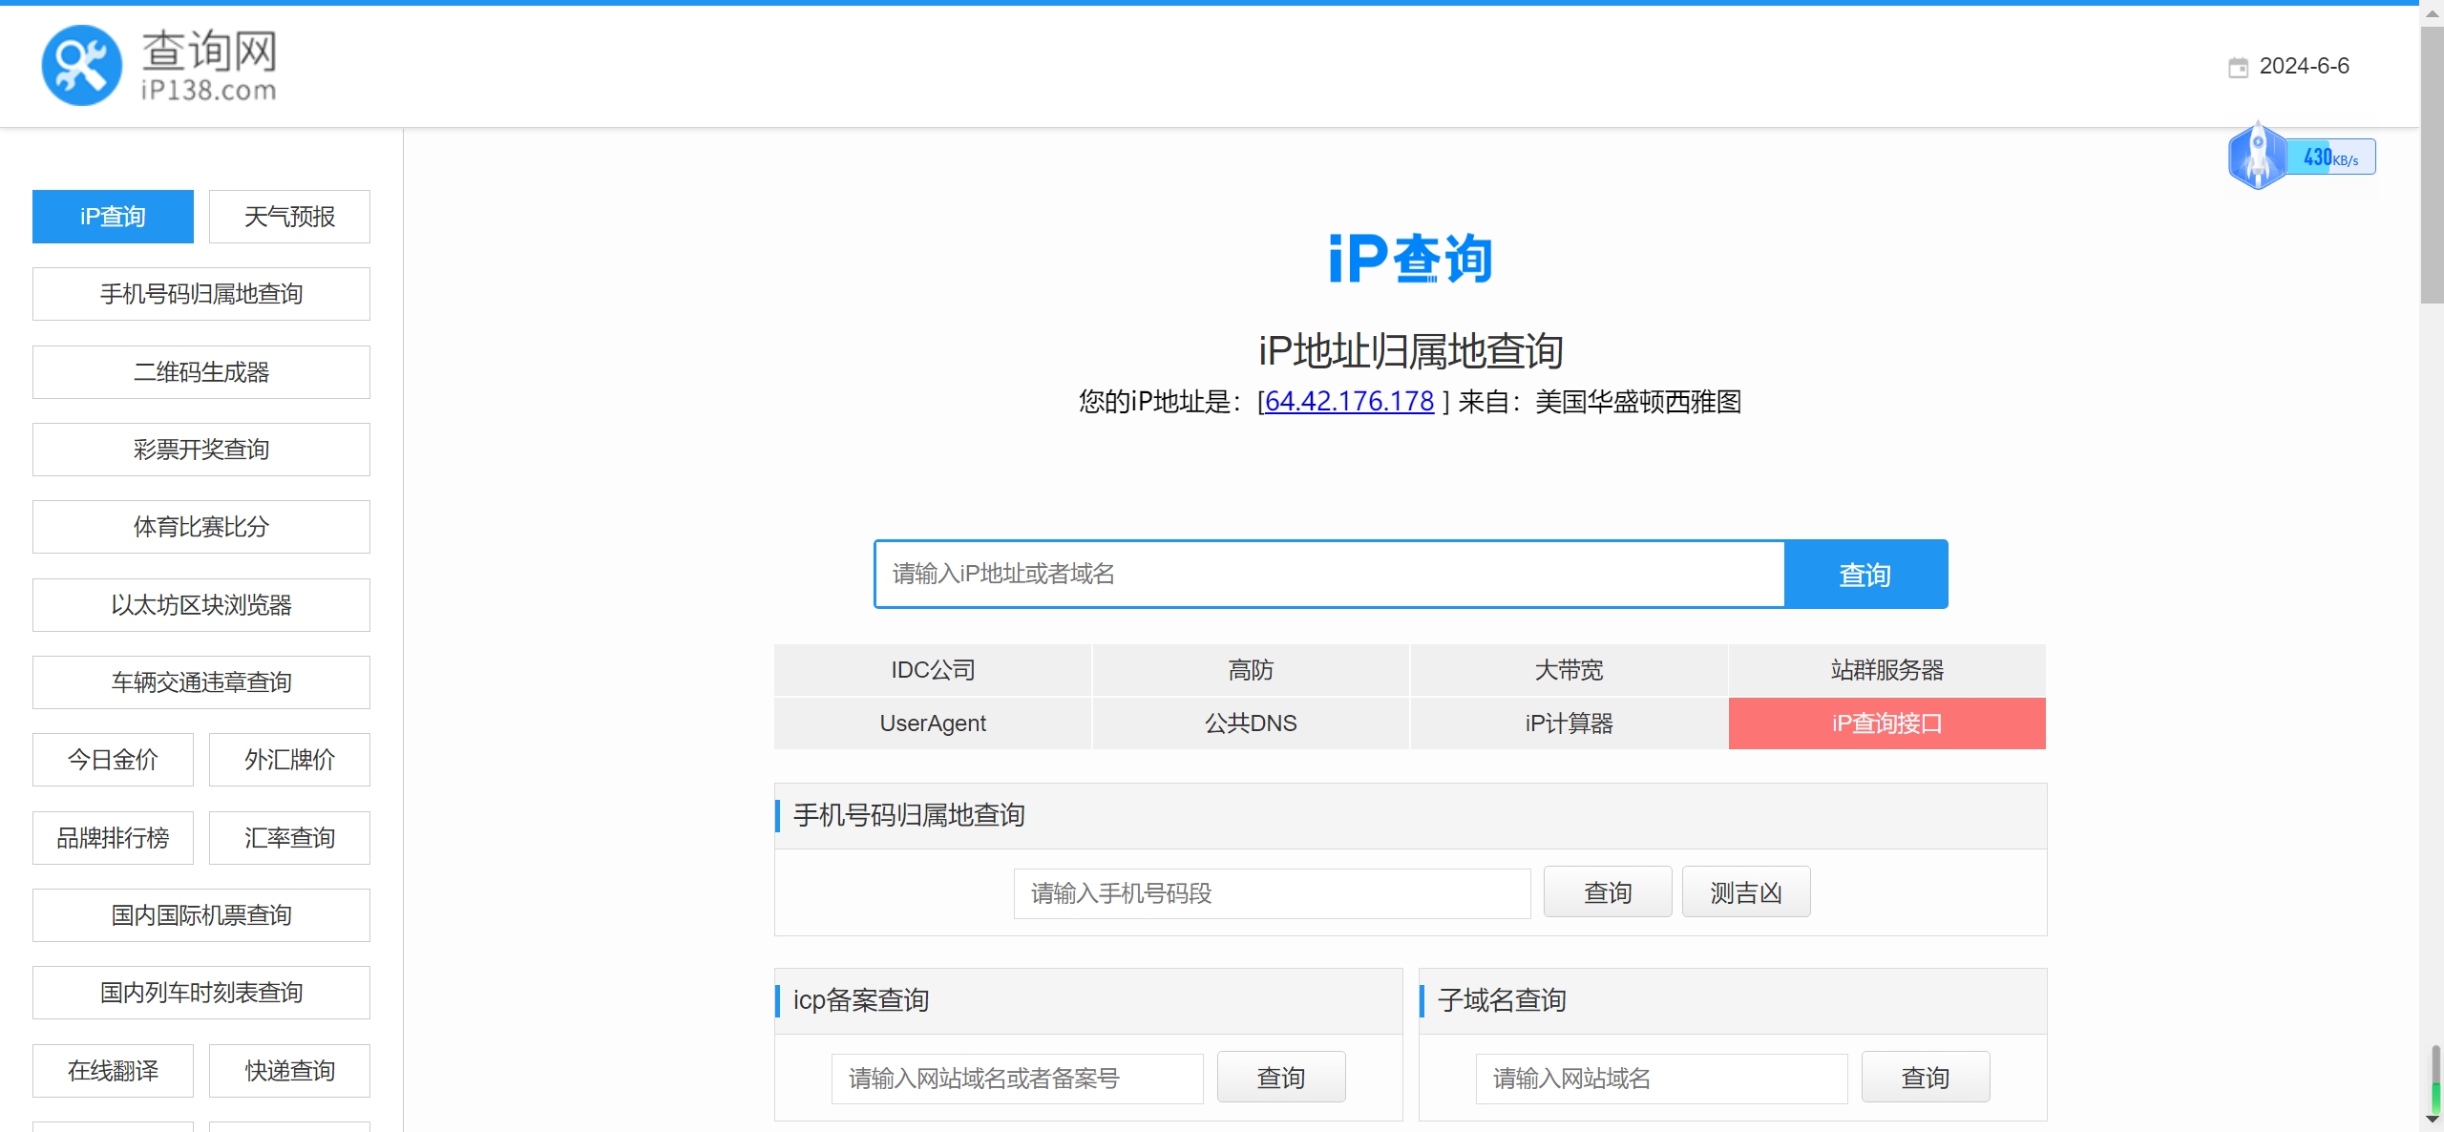Select 国内国际机票查询
This screenshot has height=1132, width=2444.
click(x=201, y=915)
